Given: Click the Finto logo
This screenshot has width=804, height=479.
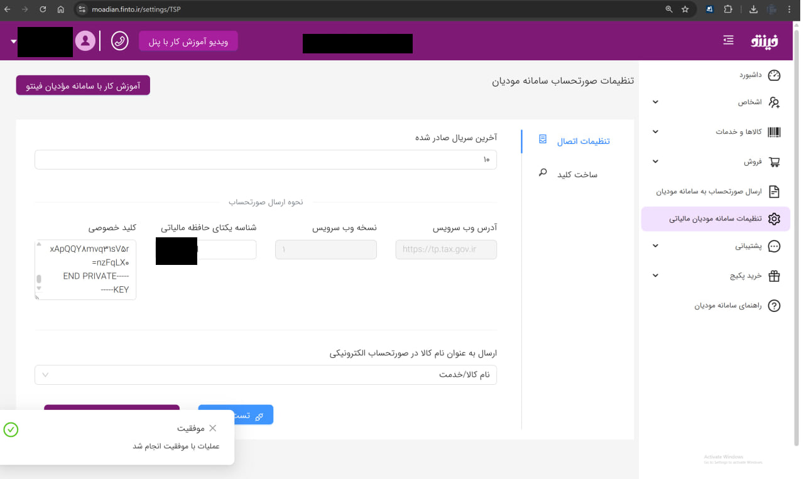Looking at the screenshot, I should pyautogui.click(x=764, y=41).
